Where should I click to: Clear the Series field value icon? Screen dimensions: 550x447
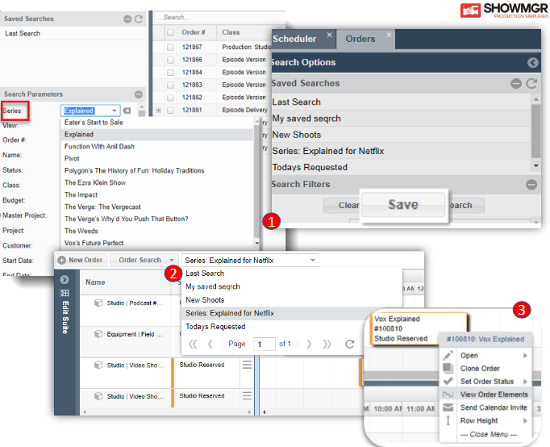click(127, 111)
